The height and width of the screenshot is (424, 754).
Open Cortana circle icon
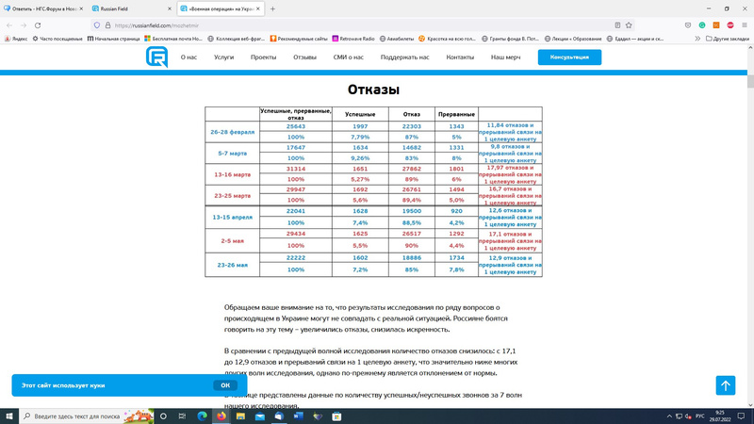(163, 416)
